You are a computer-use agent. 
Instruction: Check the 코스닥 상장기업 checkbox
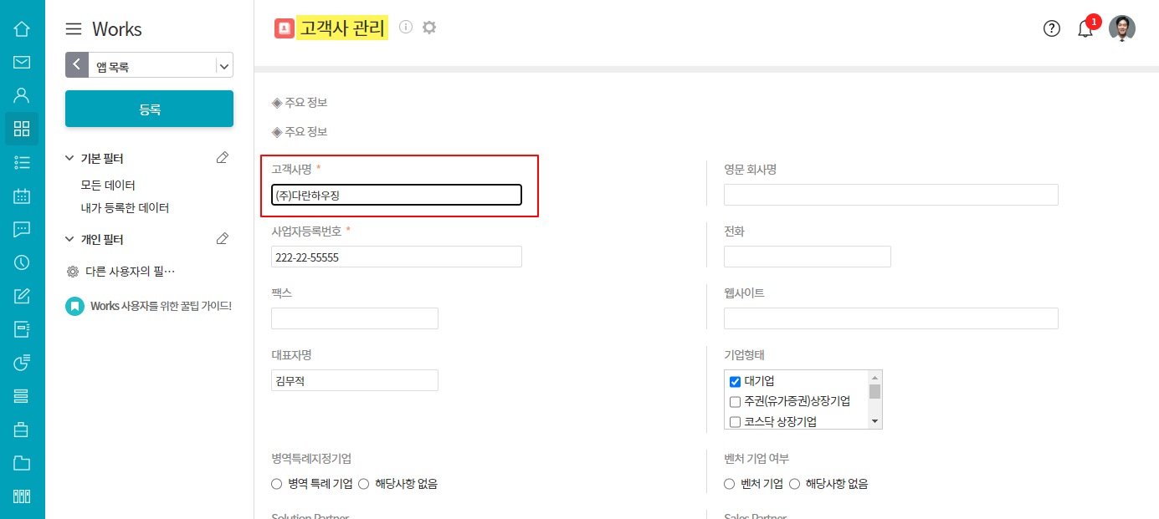click(735, 422)
